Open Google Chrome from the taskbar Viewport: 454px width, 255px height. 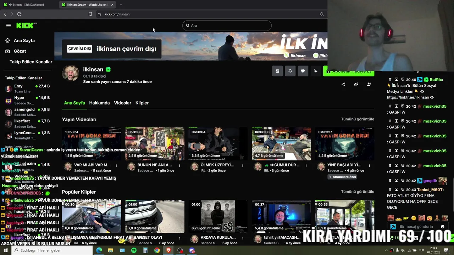click(157, 250)
